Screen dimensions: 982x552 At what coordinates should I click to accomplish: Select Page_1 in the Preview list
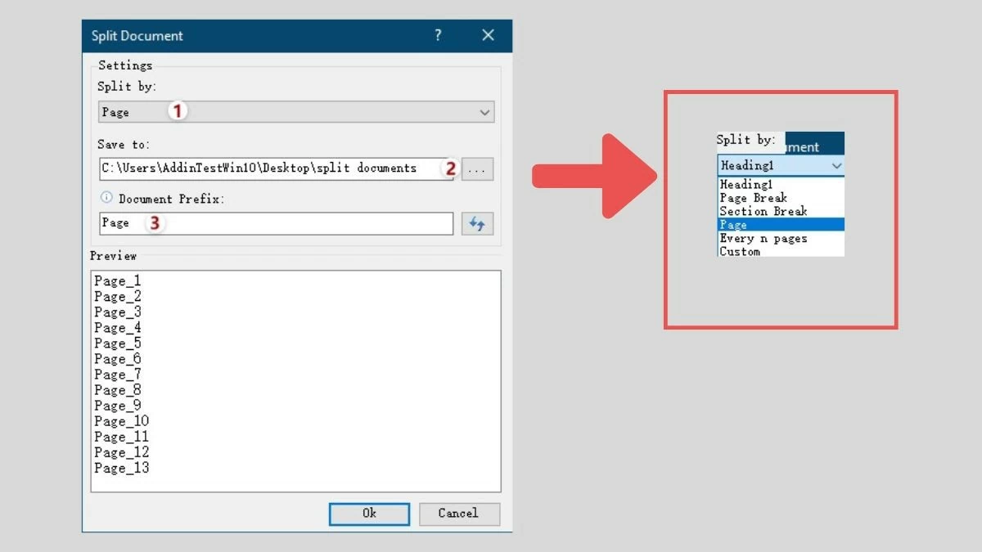click(x=118, y=280)
